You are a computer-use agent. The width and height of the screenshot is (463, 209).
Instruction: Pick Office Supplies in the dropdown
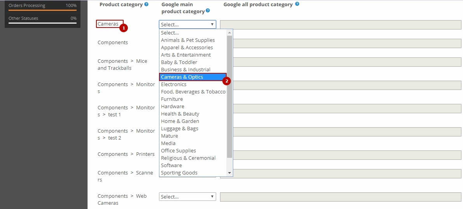[x=178, y=150]
